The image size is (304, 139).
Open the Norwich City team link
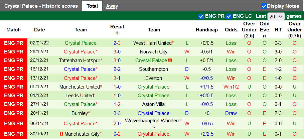[x=154, y=52]
